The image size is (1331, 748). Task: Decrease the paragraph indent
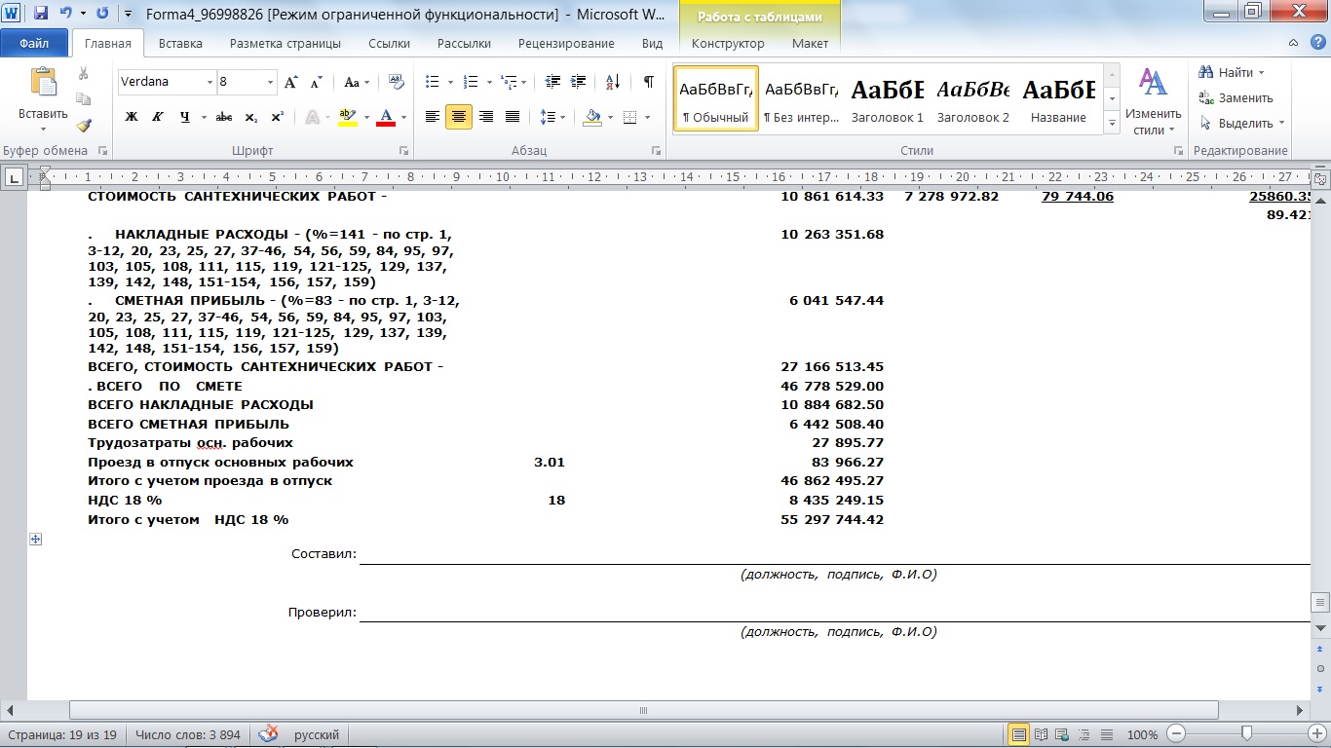point(552,82)
